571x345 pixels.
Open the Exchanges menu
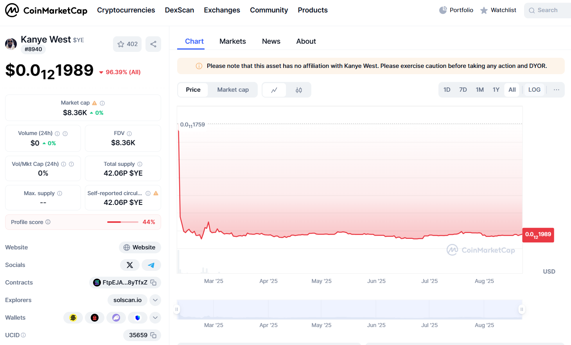222,10
